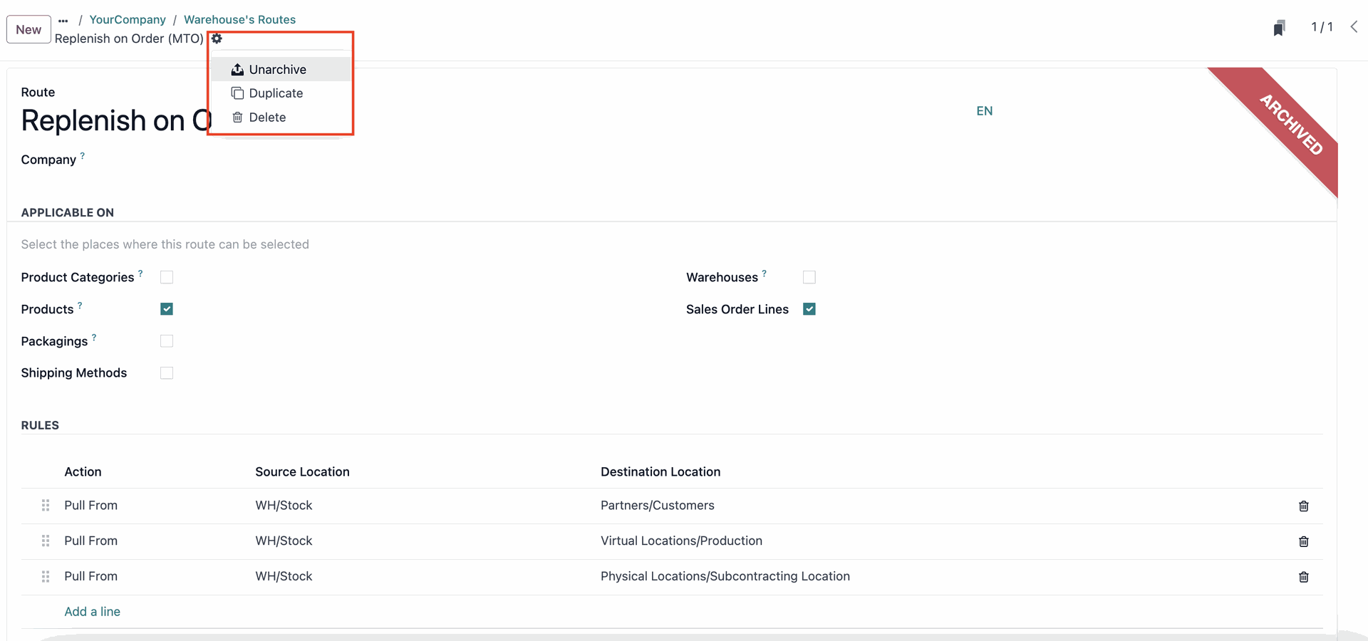1368x641 pixels.
Task: Open the Warehouse's Routes breadcrumb
Action: (239, 19)
